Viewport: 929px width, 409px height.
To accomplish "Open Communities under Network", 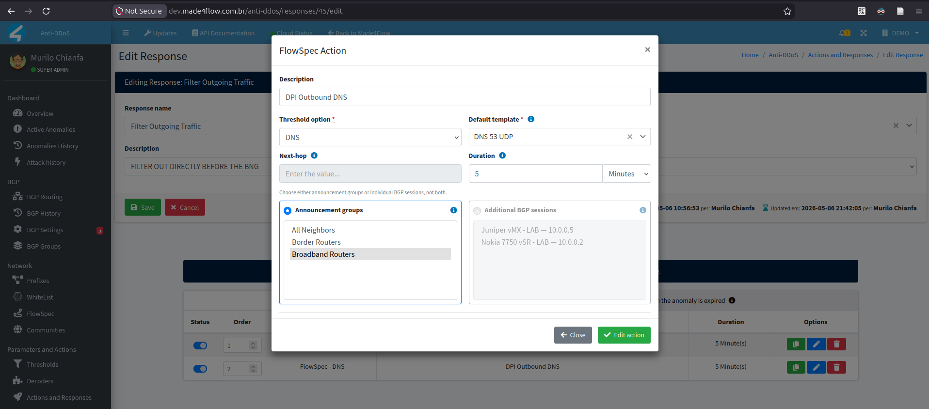I will tap(46, 330).
